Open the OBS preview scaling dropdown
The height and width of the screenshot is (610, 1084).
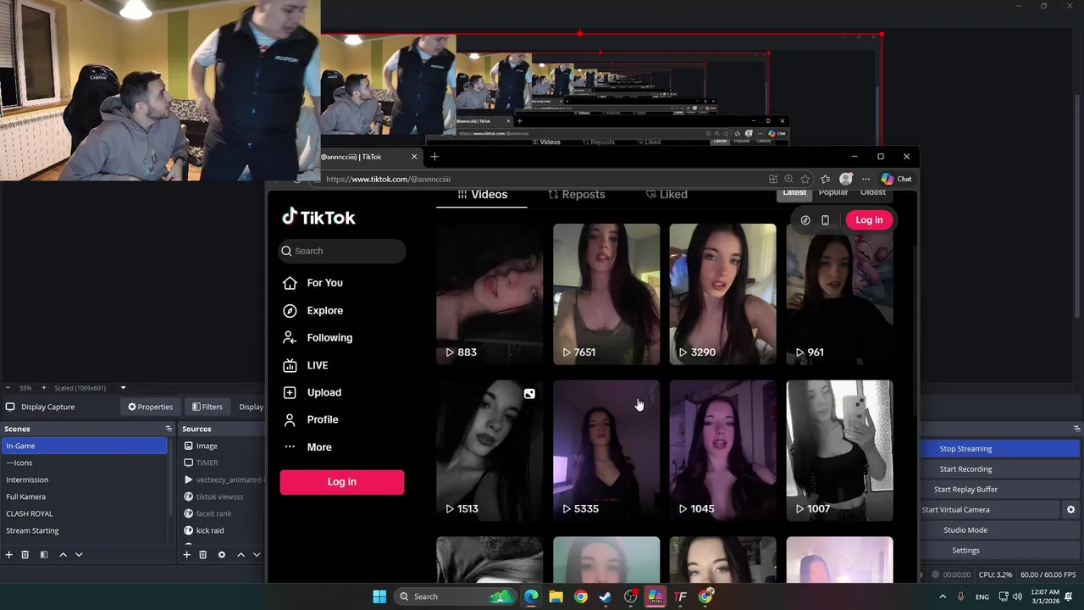point(123,388)
